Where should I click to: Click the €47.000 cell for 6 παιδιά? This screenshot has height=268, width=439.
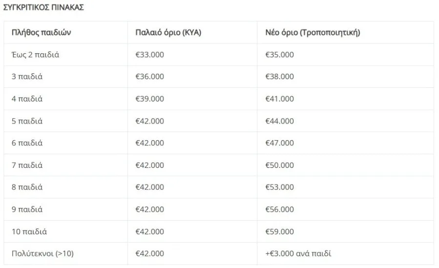click(279, 143)
